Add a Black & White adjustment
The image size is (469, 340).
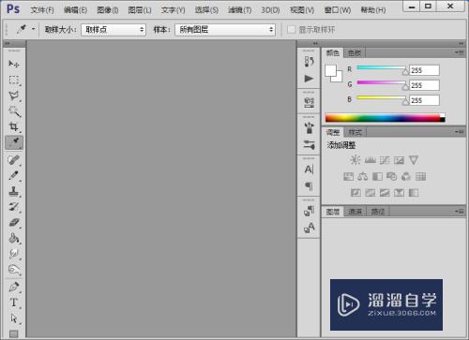coord(377,177)
